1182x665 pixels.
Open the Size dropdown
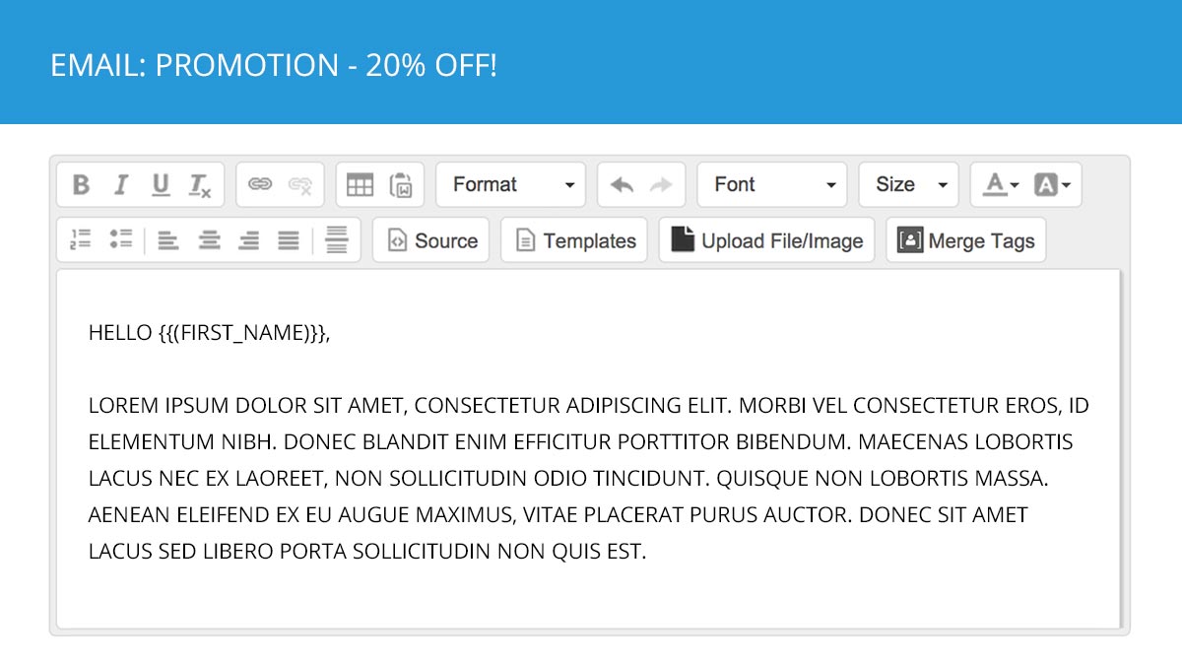pyautogui.click(x=908, y=184)
